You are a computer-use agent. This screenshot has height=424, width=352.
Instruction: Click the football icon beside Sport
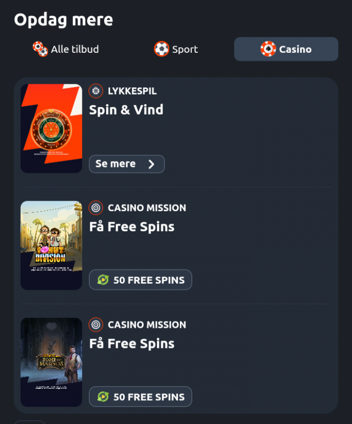coord(161,49)
